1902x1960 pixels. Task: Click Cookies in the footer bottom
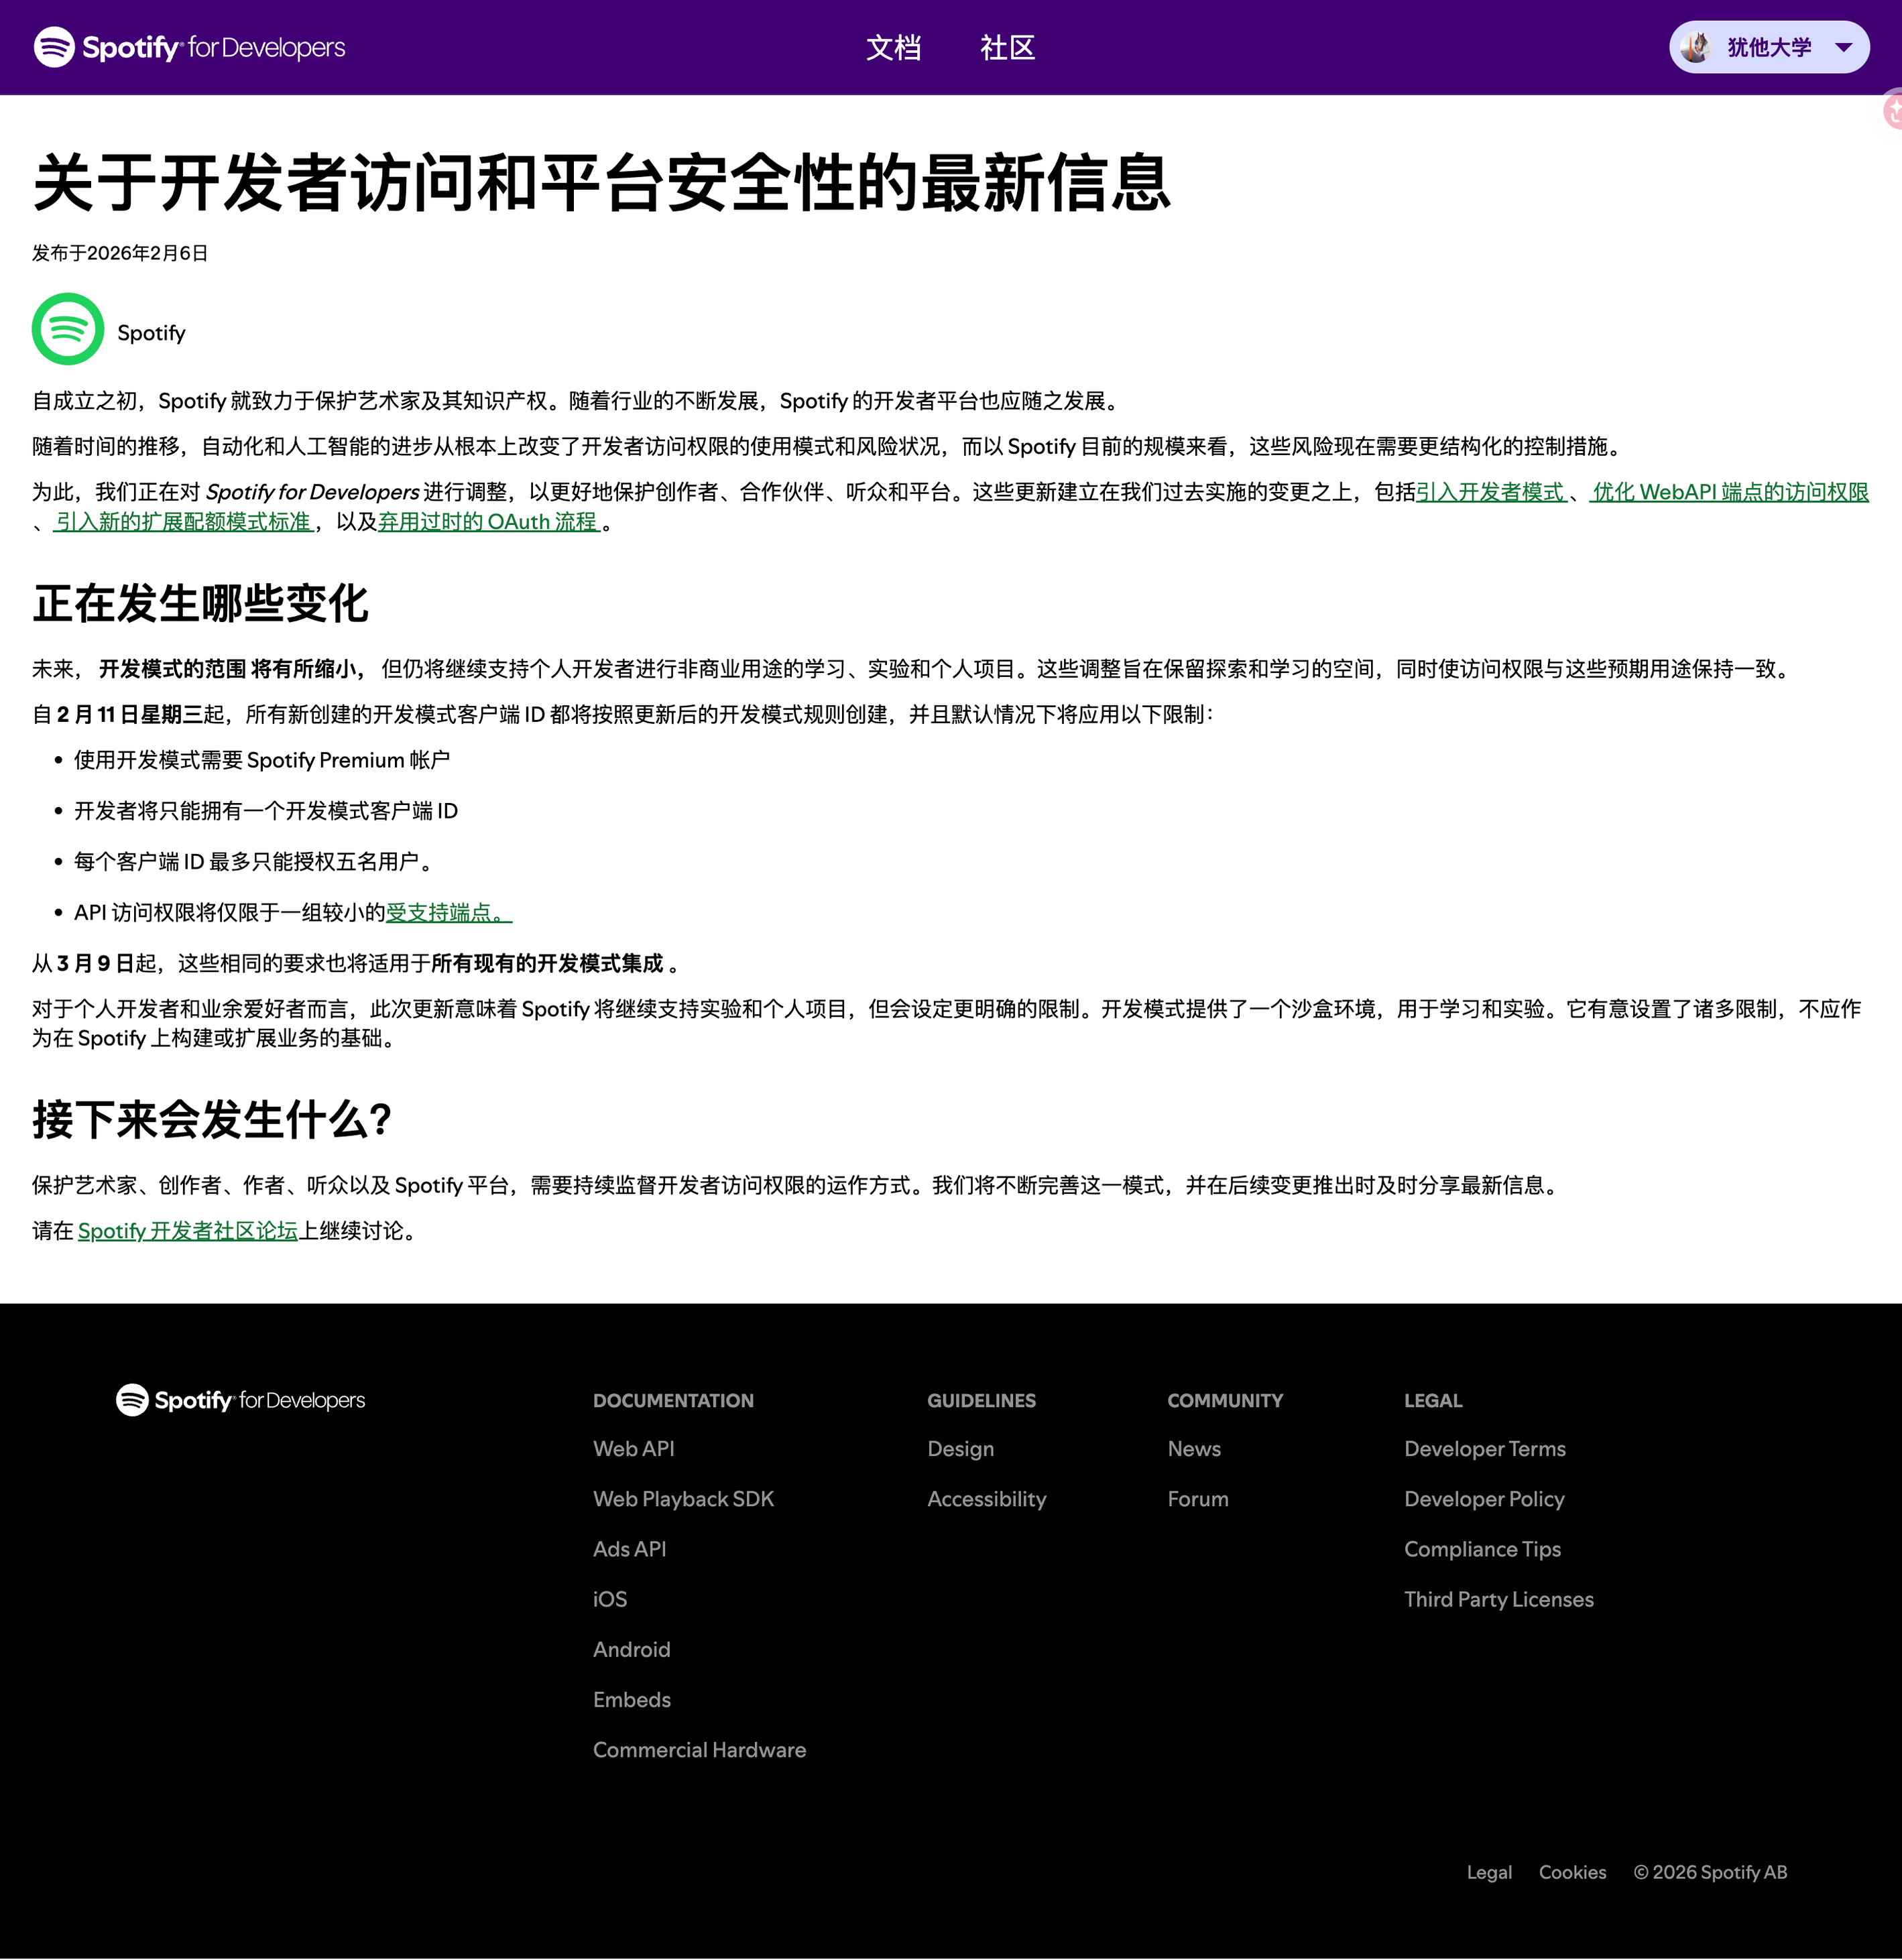[1572, 1872]
